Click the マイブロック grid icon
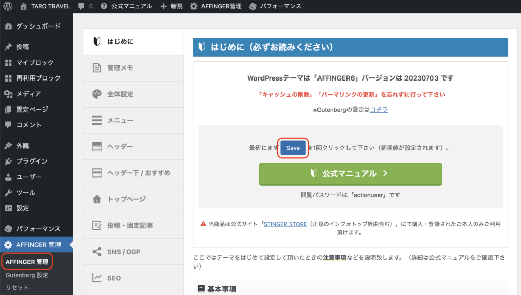Screen dimensions: 521x295 8,63
